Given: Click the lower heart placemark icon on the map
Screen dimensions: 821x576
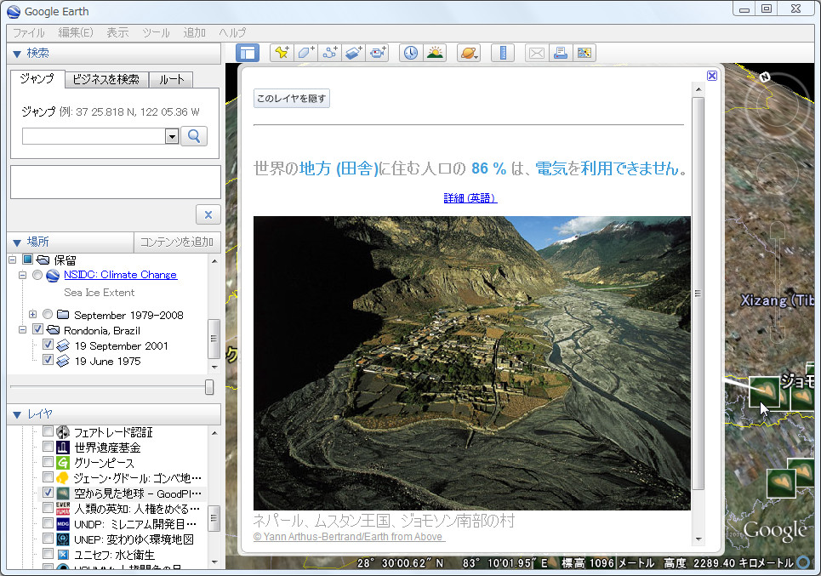Looking at the screenshot, I should coord(781,483).
